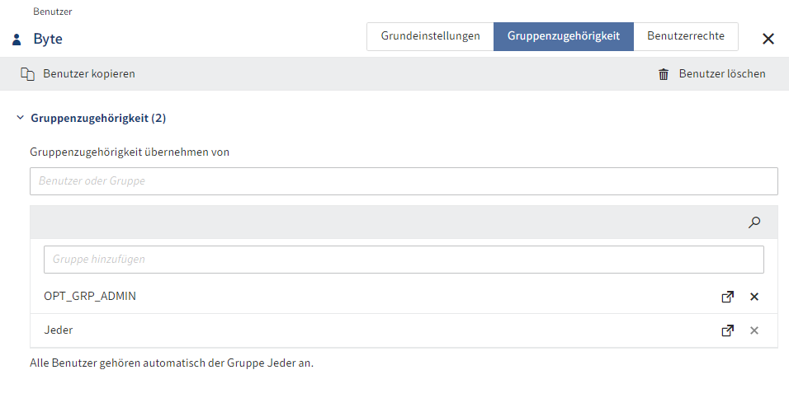Screen dimensions: 789x398
Task: Click Benutzer kopieren button
Action: click(78, 74)
